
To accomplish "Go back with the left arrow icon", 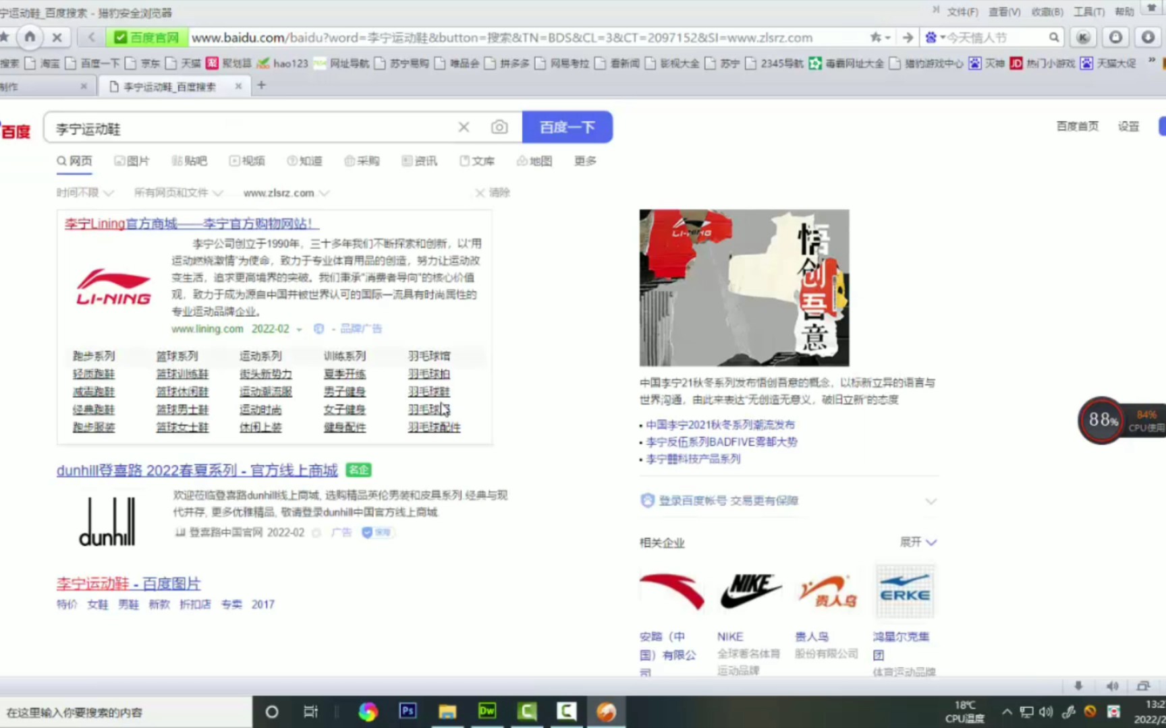I will tap(92, 38).
